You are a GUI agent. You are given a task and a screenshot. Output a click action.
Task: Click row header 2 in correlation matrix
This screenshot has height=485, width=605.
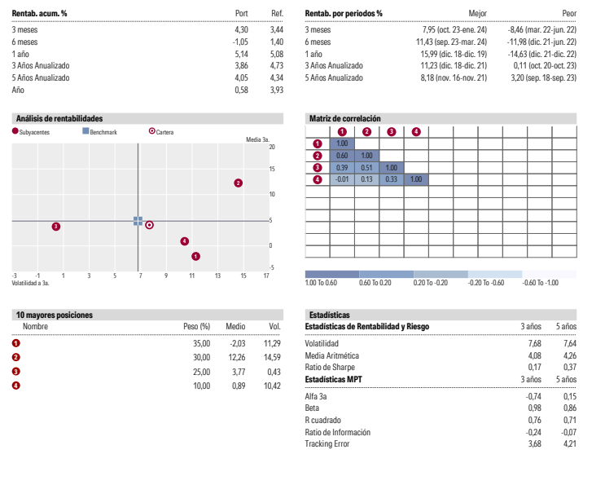click(318, 155)
